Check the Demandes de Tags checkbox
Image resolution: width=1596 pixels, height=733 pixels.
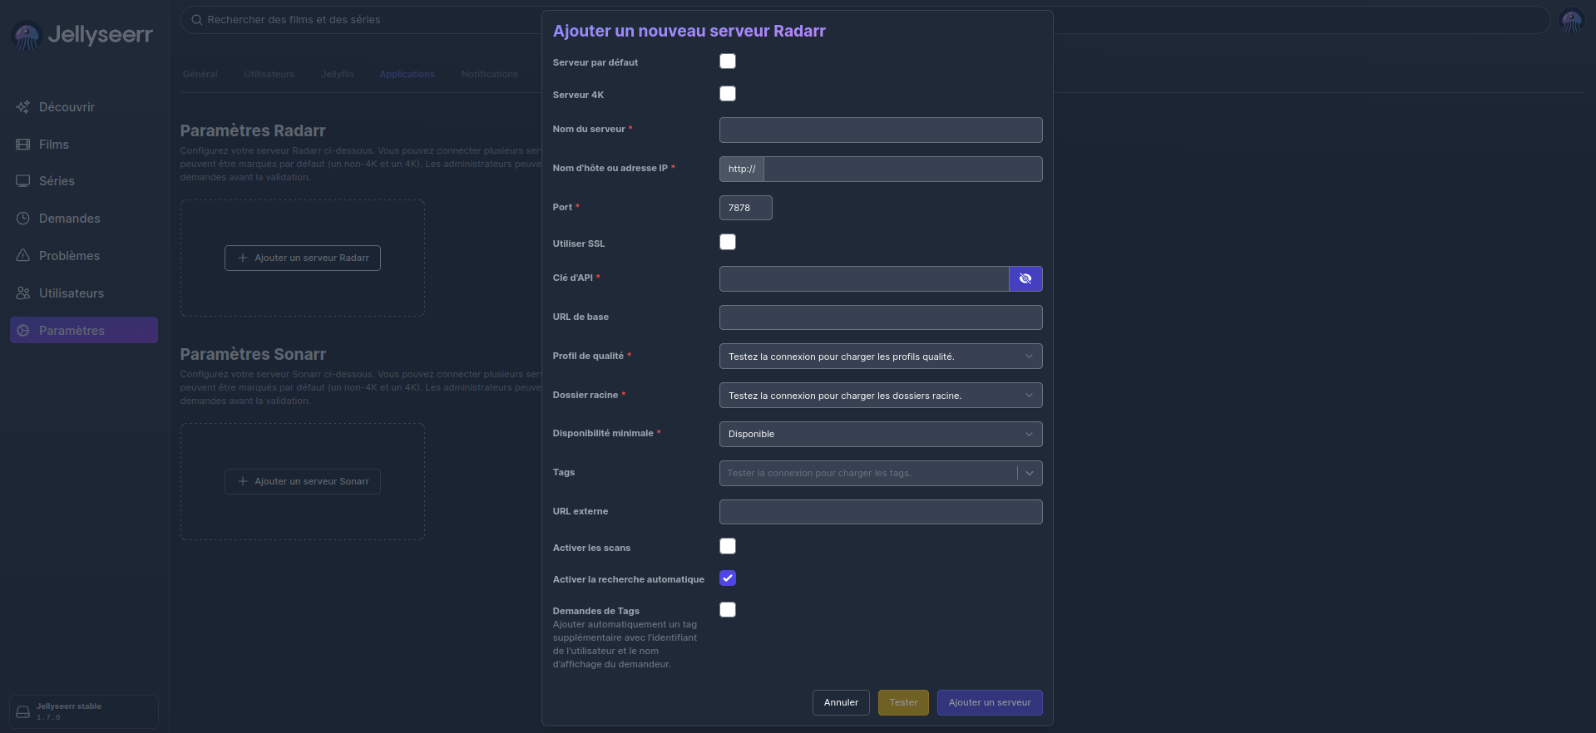(728, 610)
